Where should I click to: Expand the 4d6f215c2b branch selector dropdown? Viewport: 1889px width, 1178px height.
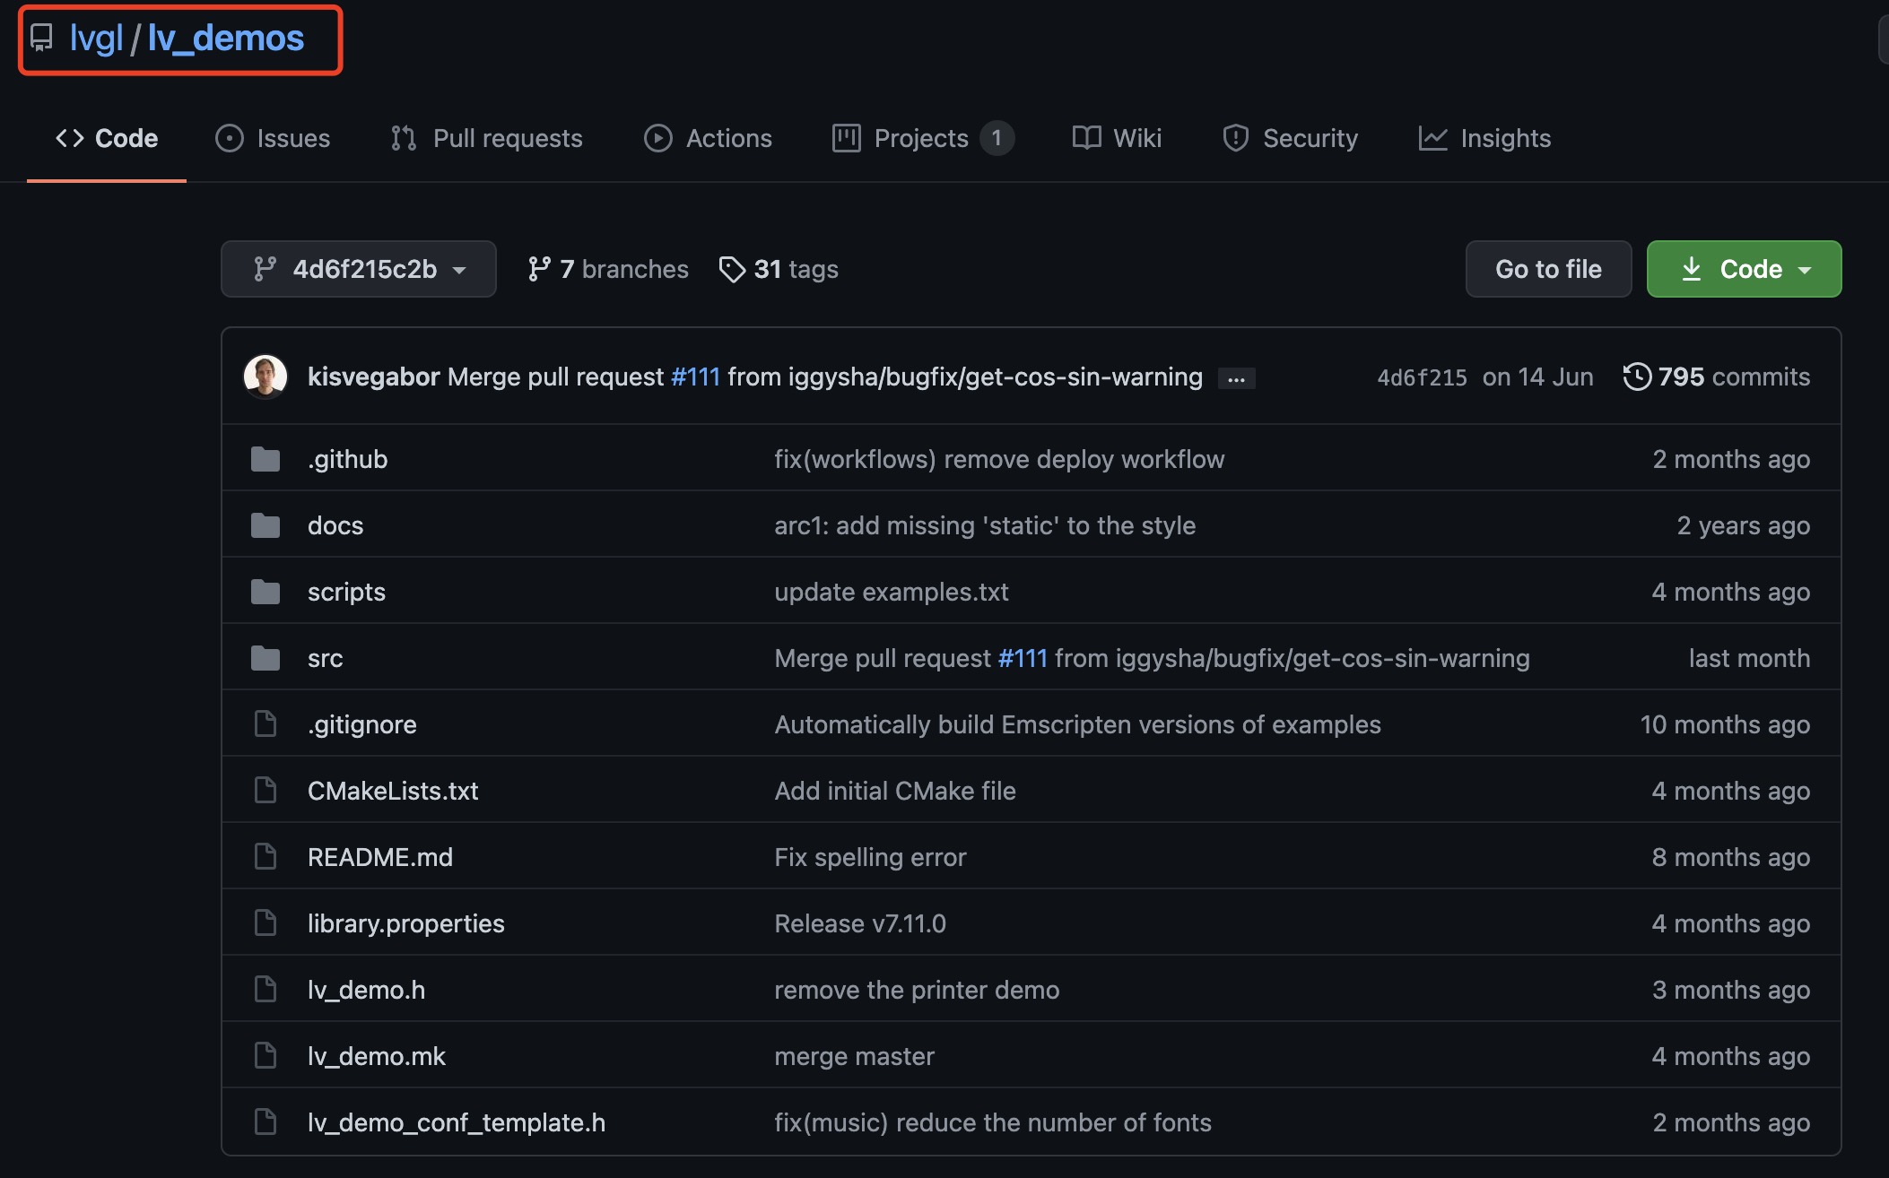tap(359, 269)
